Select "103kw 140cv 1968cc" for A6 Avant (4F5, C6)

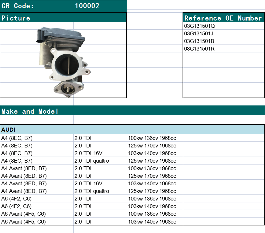point(152,222)
